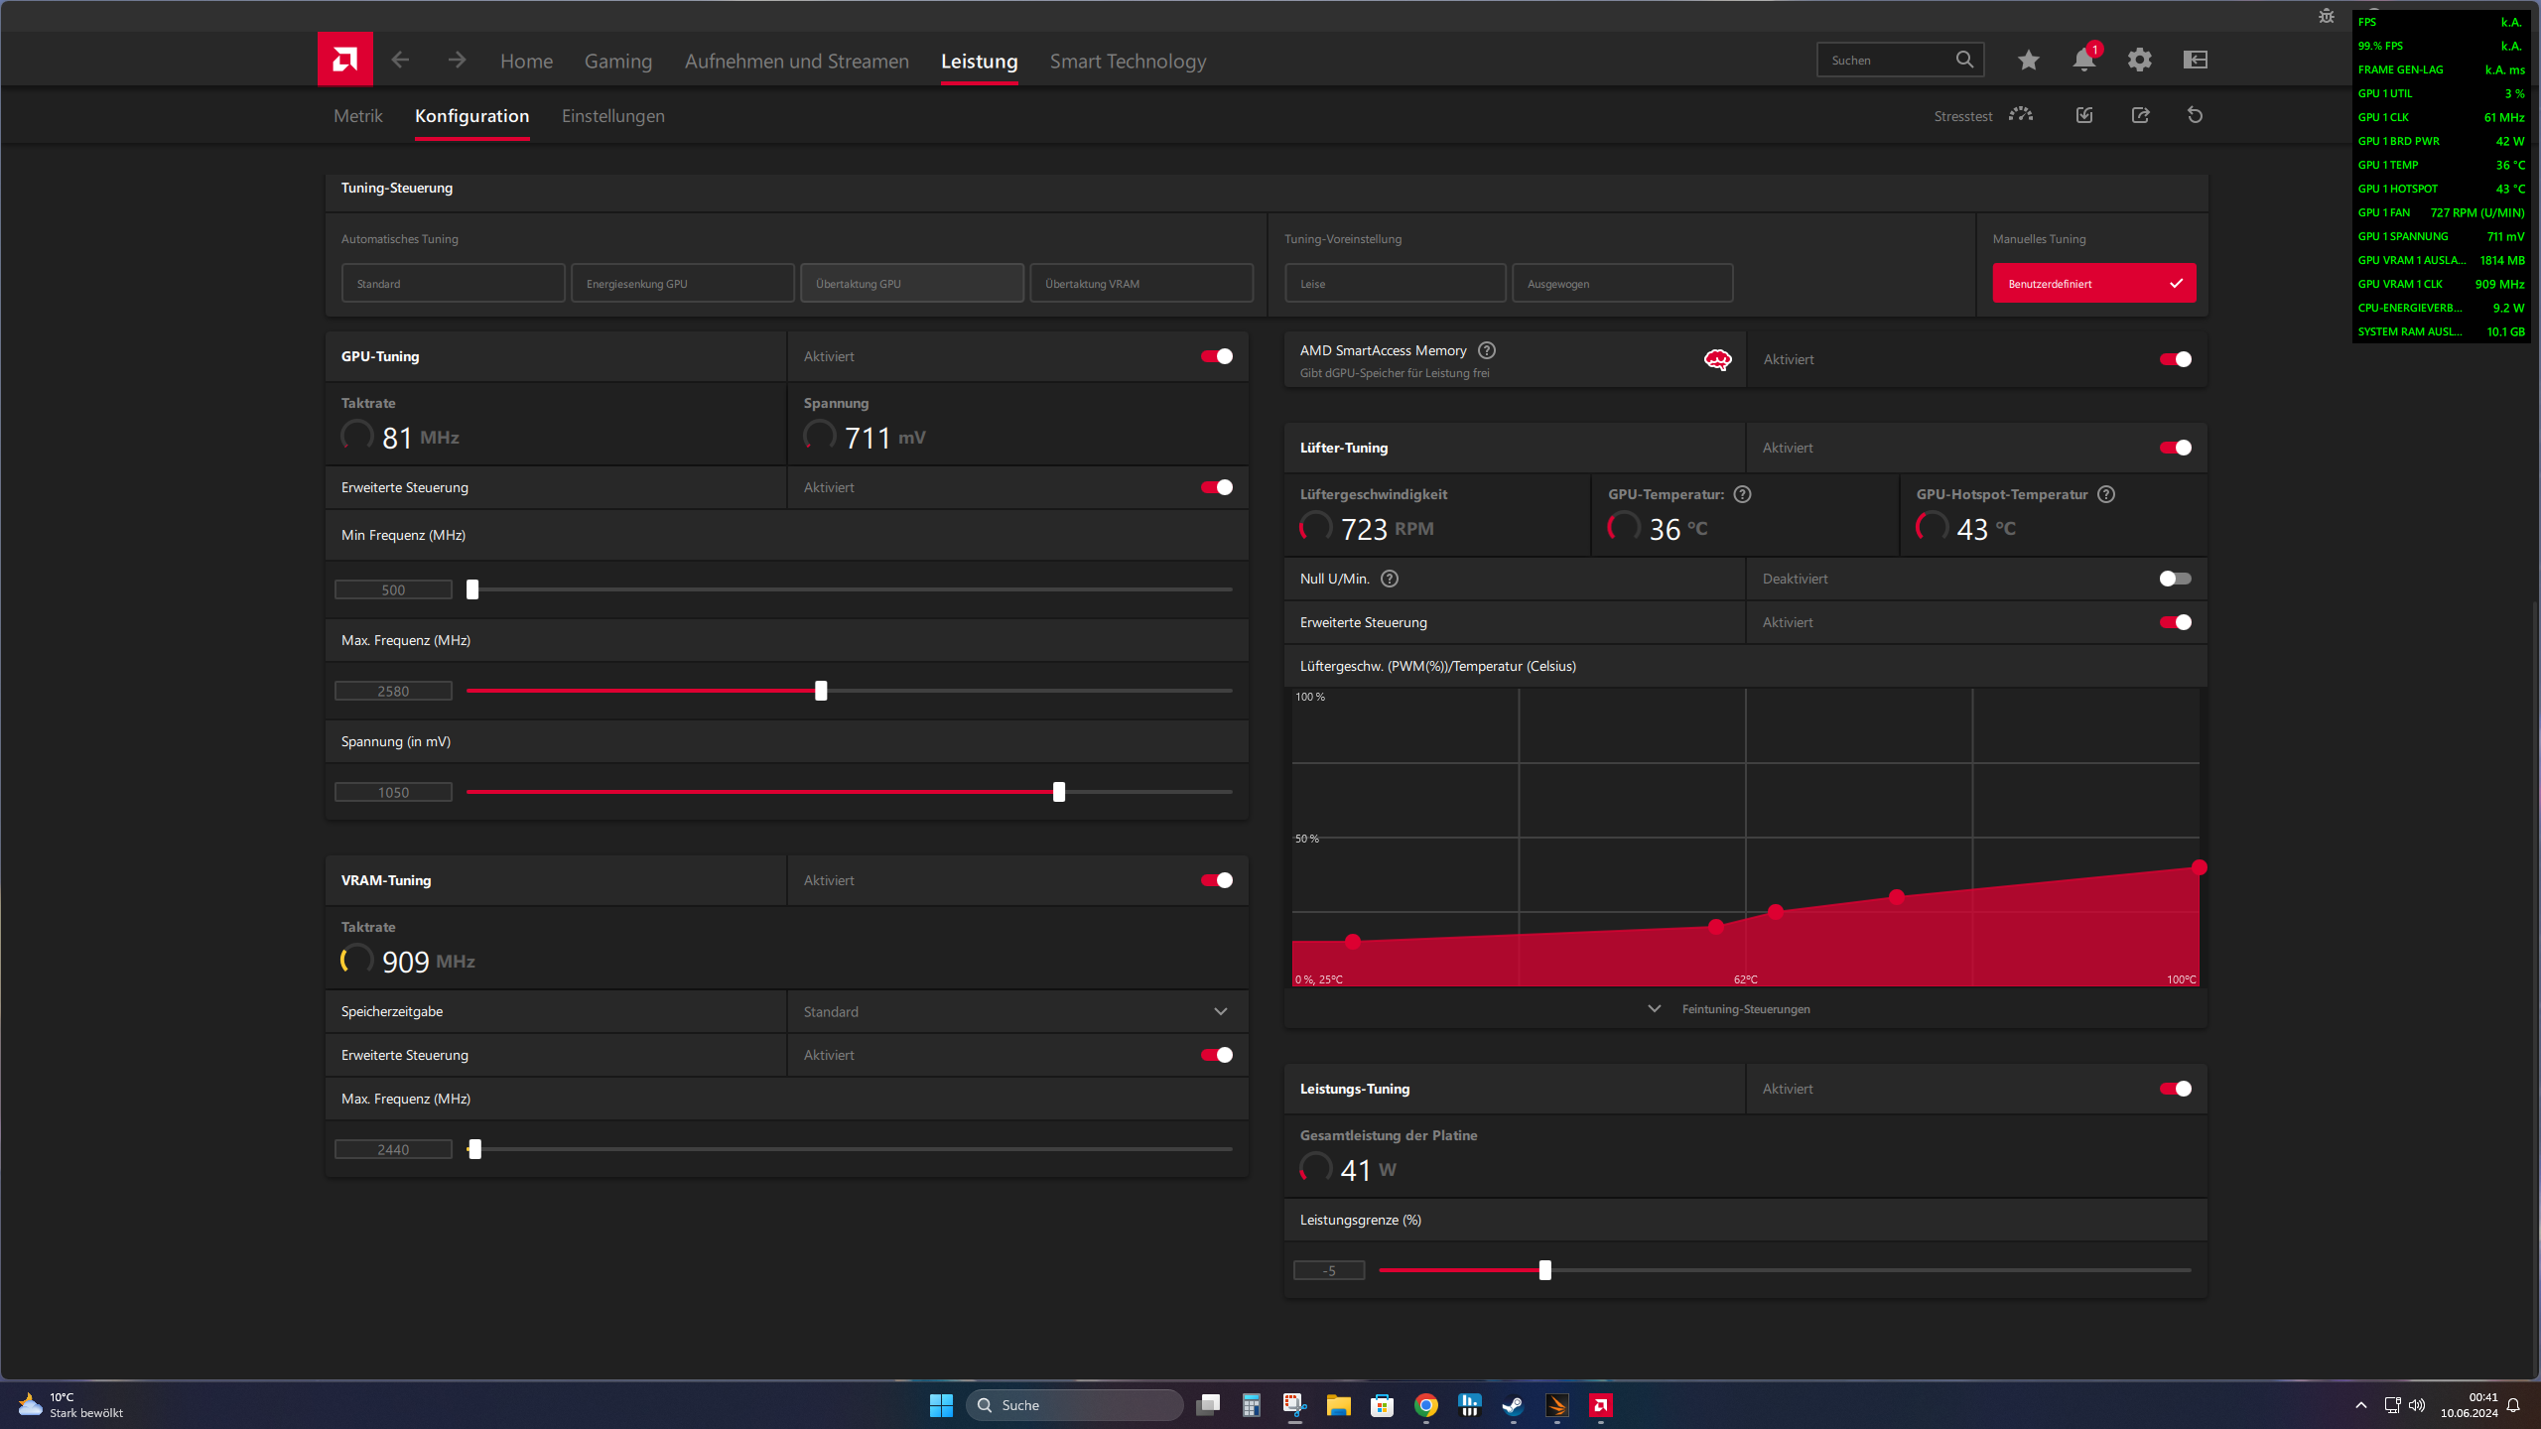
Task: Select the Übertaktung GPU preset
Action: pos(911,284)
